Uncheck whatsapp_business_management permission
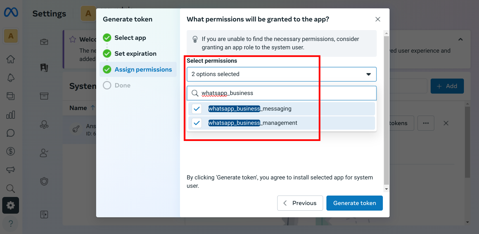The height and width of the screenshot is (234, 479). [197, 123]
